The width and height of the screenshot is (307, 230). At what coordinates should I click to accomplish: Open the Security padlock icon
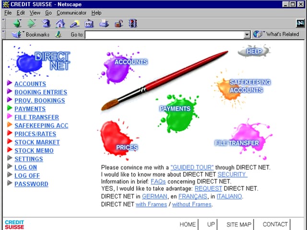(118, 24)
